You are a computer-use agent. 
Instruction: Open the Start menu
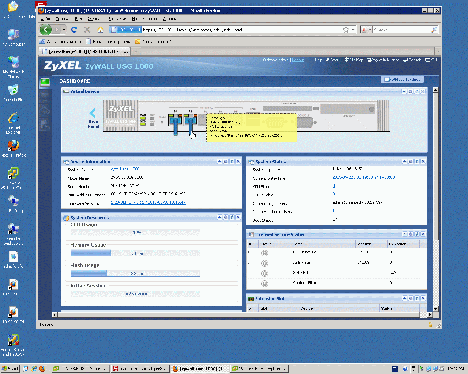[x=10, y=369]
